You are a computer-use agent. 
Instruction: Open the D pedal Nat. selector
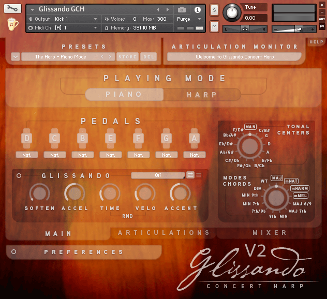click(27, 155)
